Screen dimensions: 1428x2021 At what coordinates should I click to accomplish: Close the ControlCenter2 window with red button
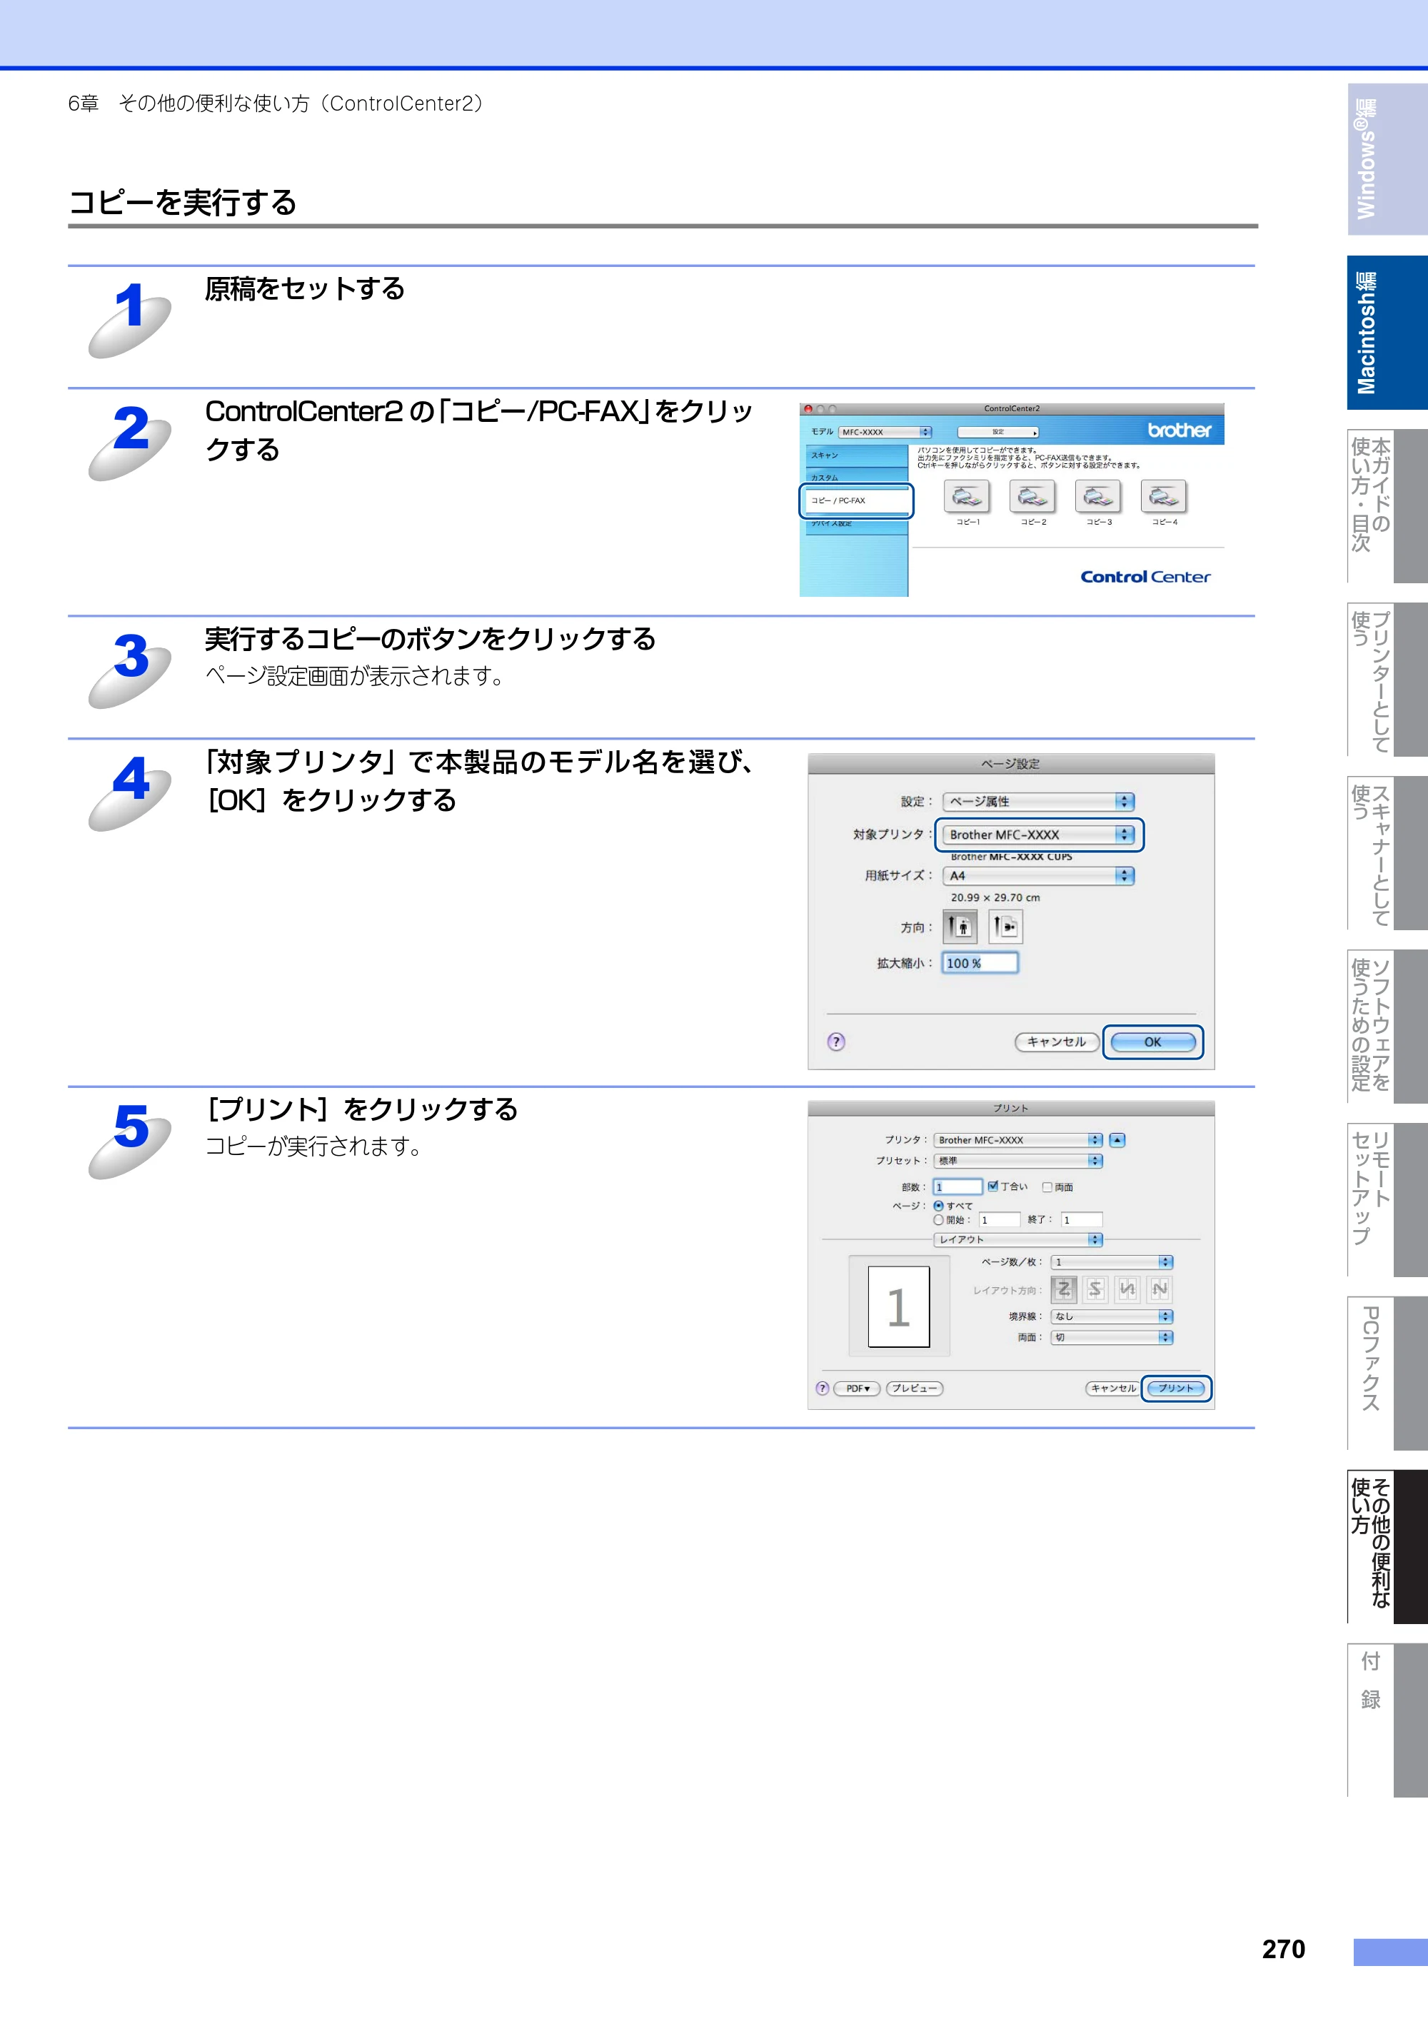[808, 409]
